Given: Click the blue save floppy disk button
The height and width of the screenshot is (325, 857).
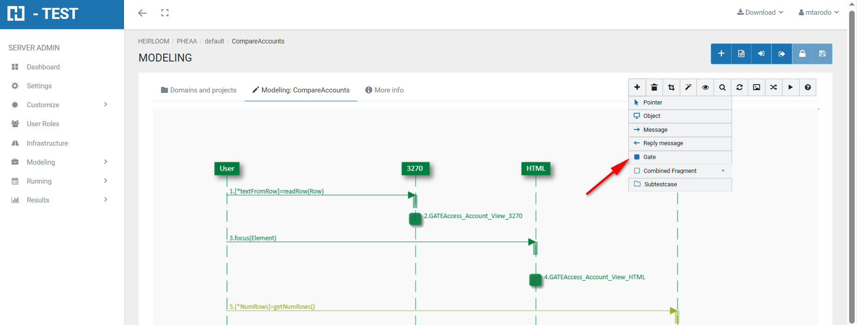Looking at the screenshot, I should (822, 54).
